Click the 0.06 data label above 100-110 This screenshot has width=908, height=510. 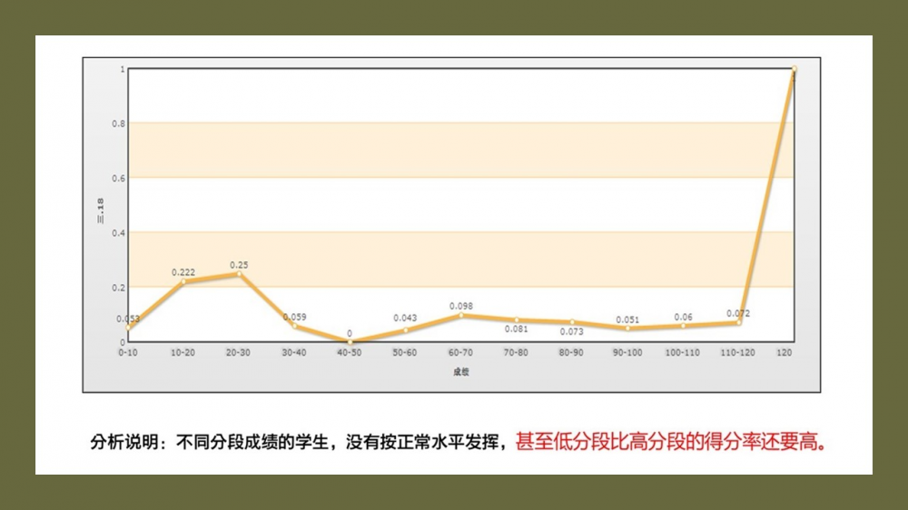tap(683, 317)
